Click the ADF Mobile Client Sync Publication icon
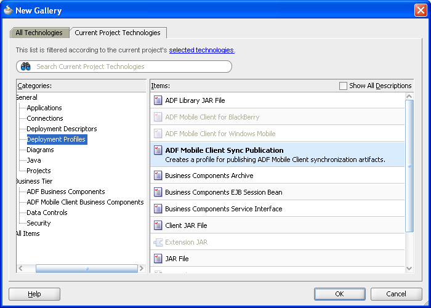The image size is (431, 308). coord(158,150)
